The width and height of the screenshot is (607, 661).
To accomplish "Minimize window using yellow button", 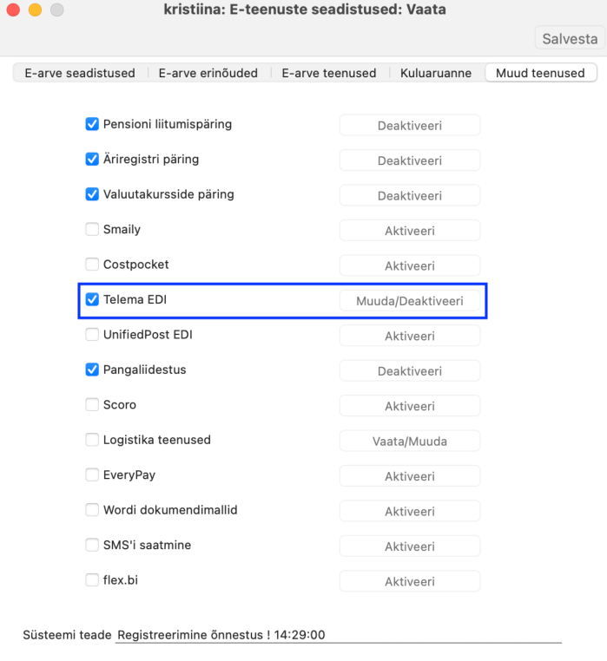I will pyautogui.click(x=35, y=10).
